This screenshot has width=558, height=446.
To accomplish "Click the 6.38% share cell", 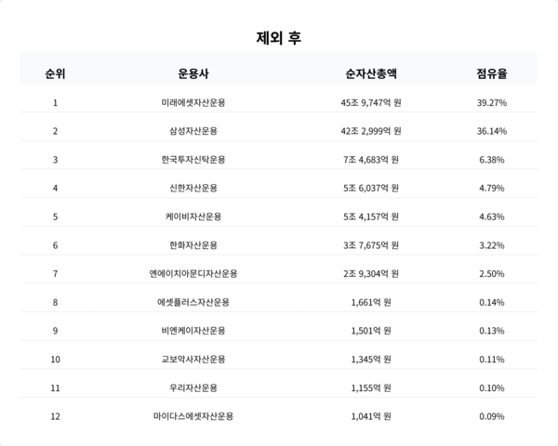I will pos(492,160).
